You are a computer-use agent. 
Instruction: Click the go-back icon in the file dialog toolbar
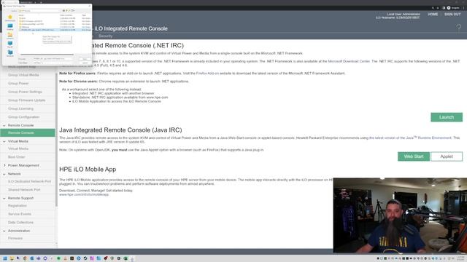point(63,11)
